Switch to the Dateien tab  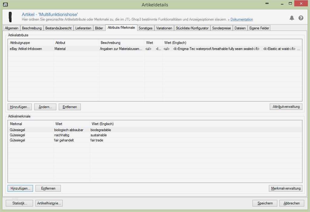240,28
